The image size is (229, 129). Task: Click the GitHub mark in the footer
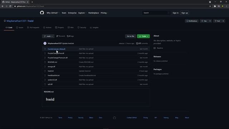[114, 118]
